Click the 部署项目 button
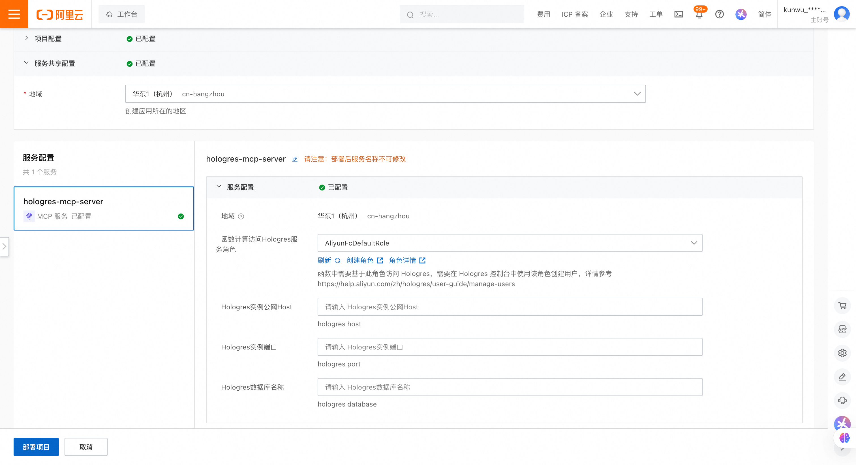This screenshot has height=465, width=856. [x=36, y=447]
